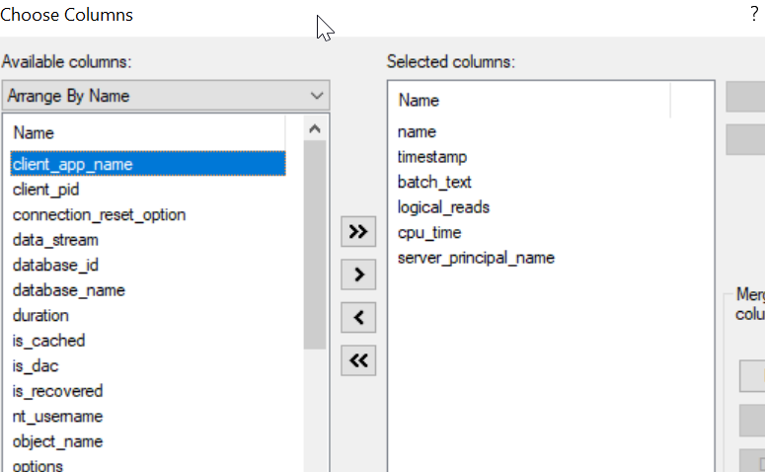Click the scroll up arrow in Available columns
Viewport: 765px width, 472px height.
click(x=315, y=129)
